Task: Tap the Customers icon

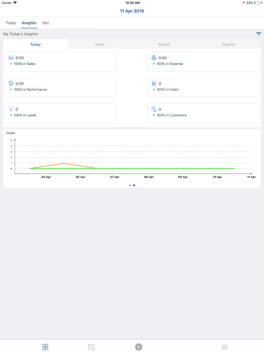Action: (154, 109)
